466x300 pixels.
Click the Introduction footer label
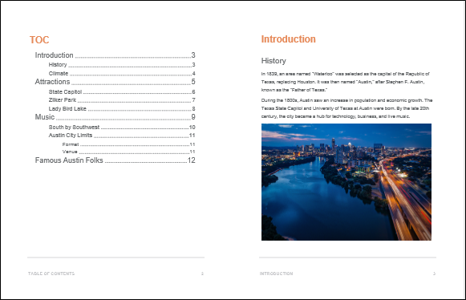pos(276,274)
